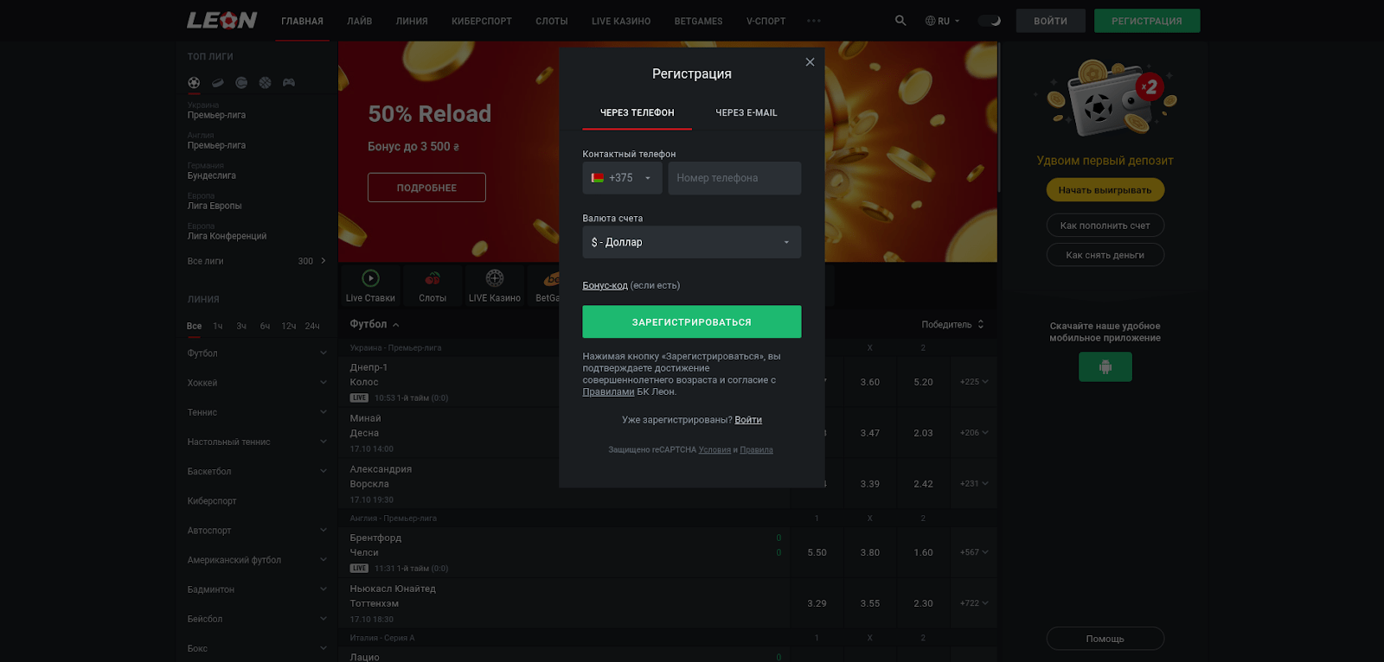This screenshot has height=662, width=1384.
Task: Close the registration dialog
Action: (810, 62)
